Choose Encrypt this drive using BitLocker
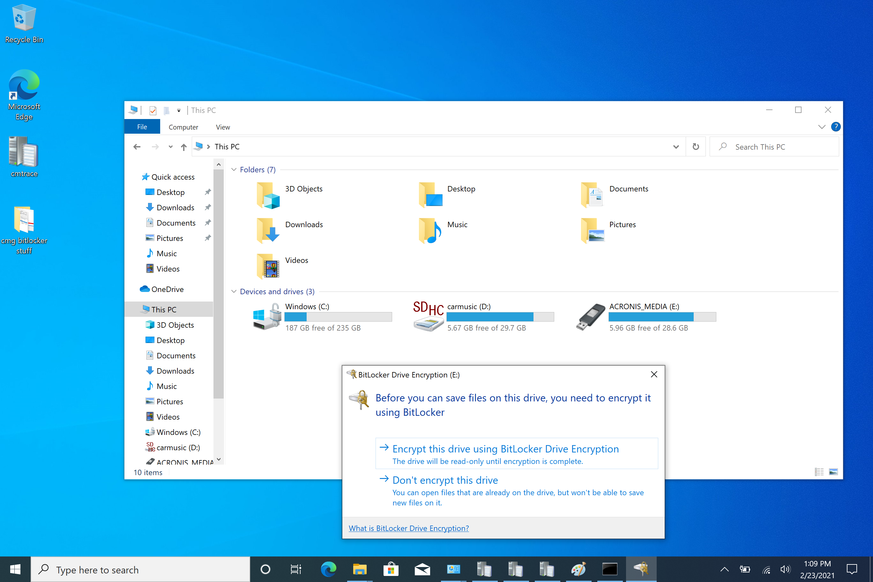 click(517, 454)
